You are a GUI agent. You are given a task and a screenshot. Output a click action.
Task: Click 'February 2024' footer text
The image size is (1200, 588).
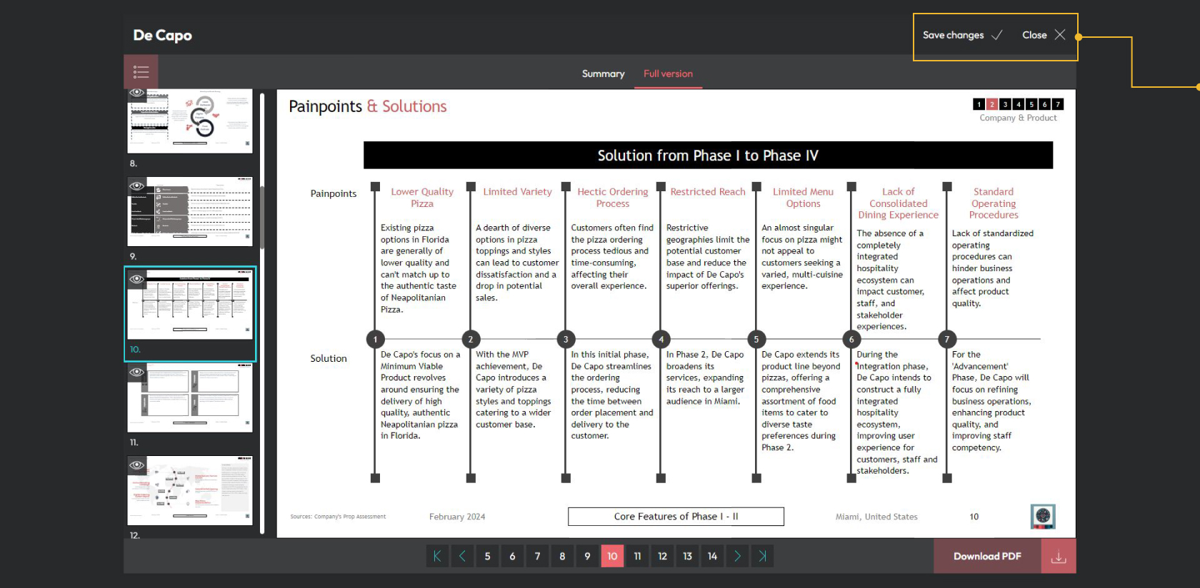(457, 517)
